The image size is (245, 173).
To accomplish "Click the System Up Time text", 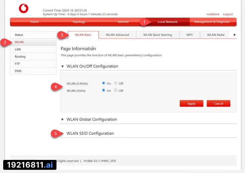I will (80, 14).
